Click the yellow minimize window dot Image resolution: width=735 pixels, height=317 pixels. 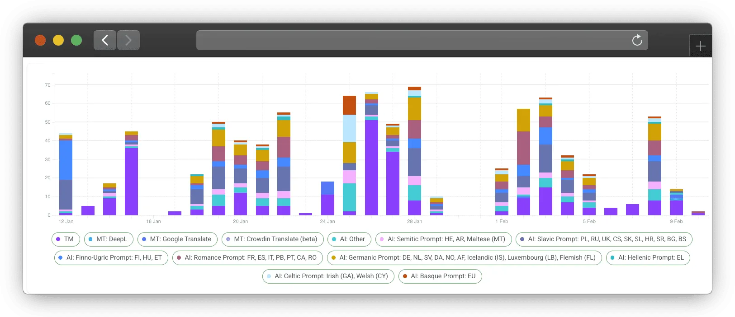coord(58,40)
